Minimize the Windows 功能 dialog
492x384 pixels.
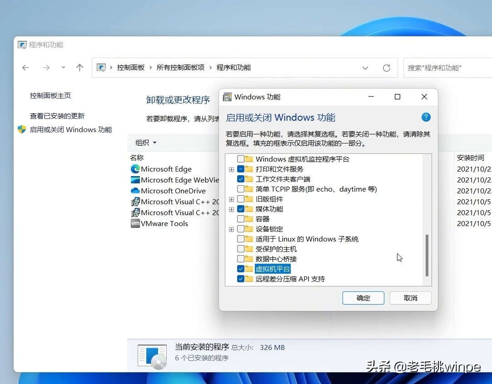pyautogui.click(x=371, y=97)
